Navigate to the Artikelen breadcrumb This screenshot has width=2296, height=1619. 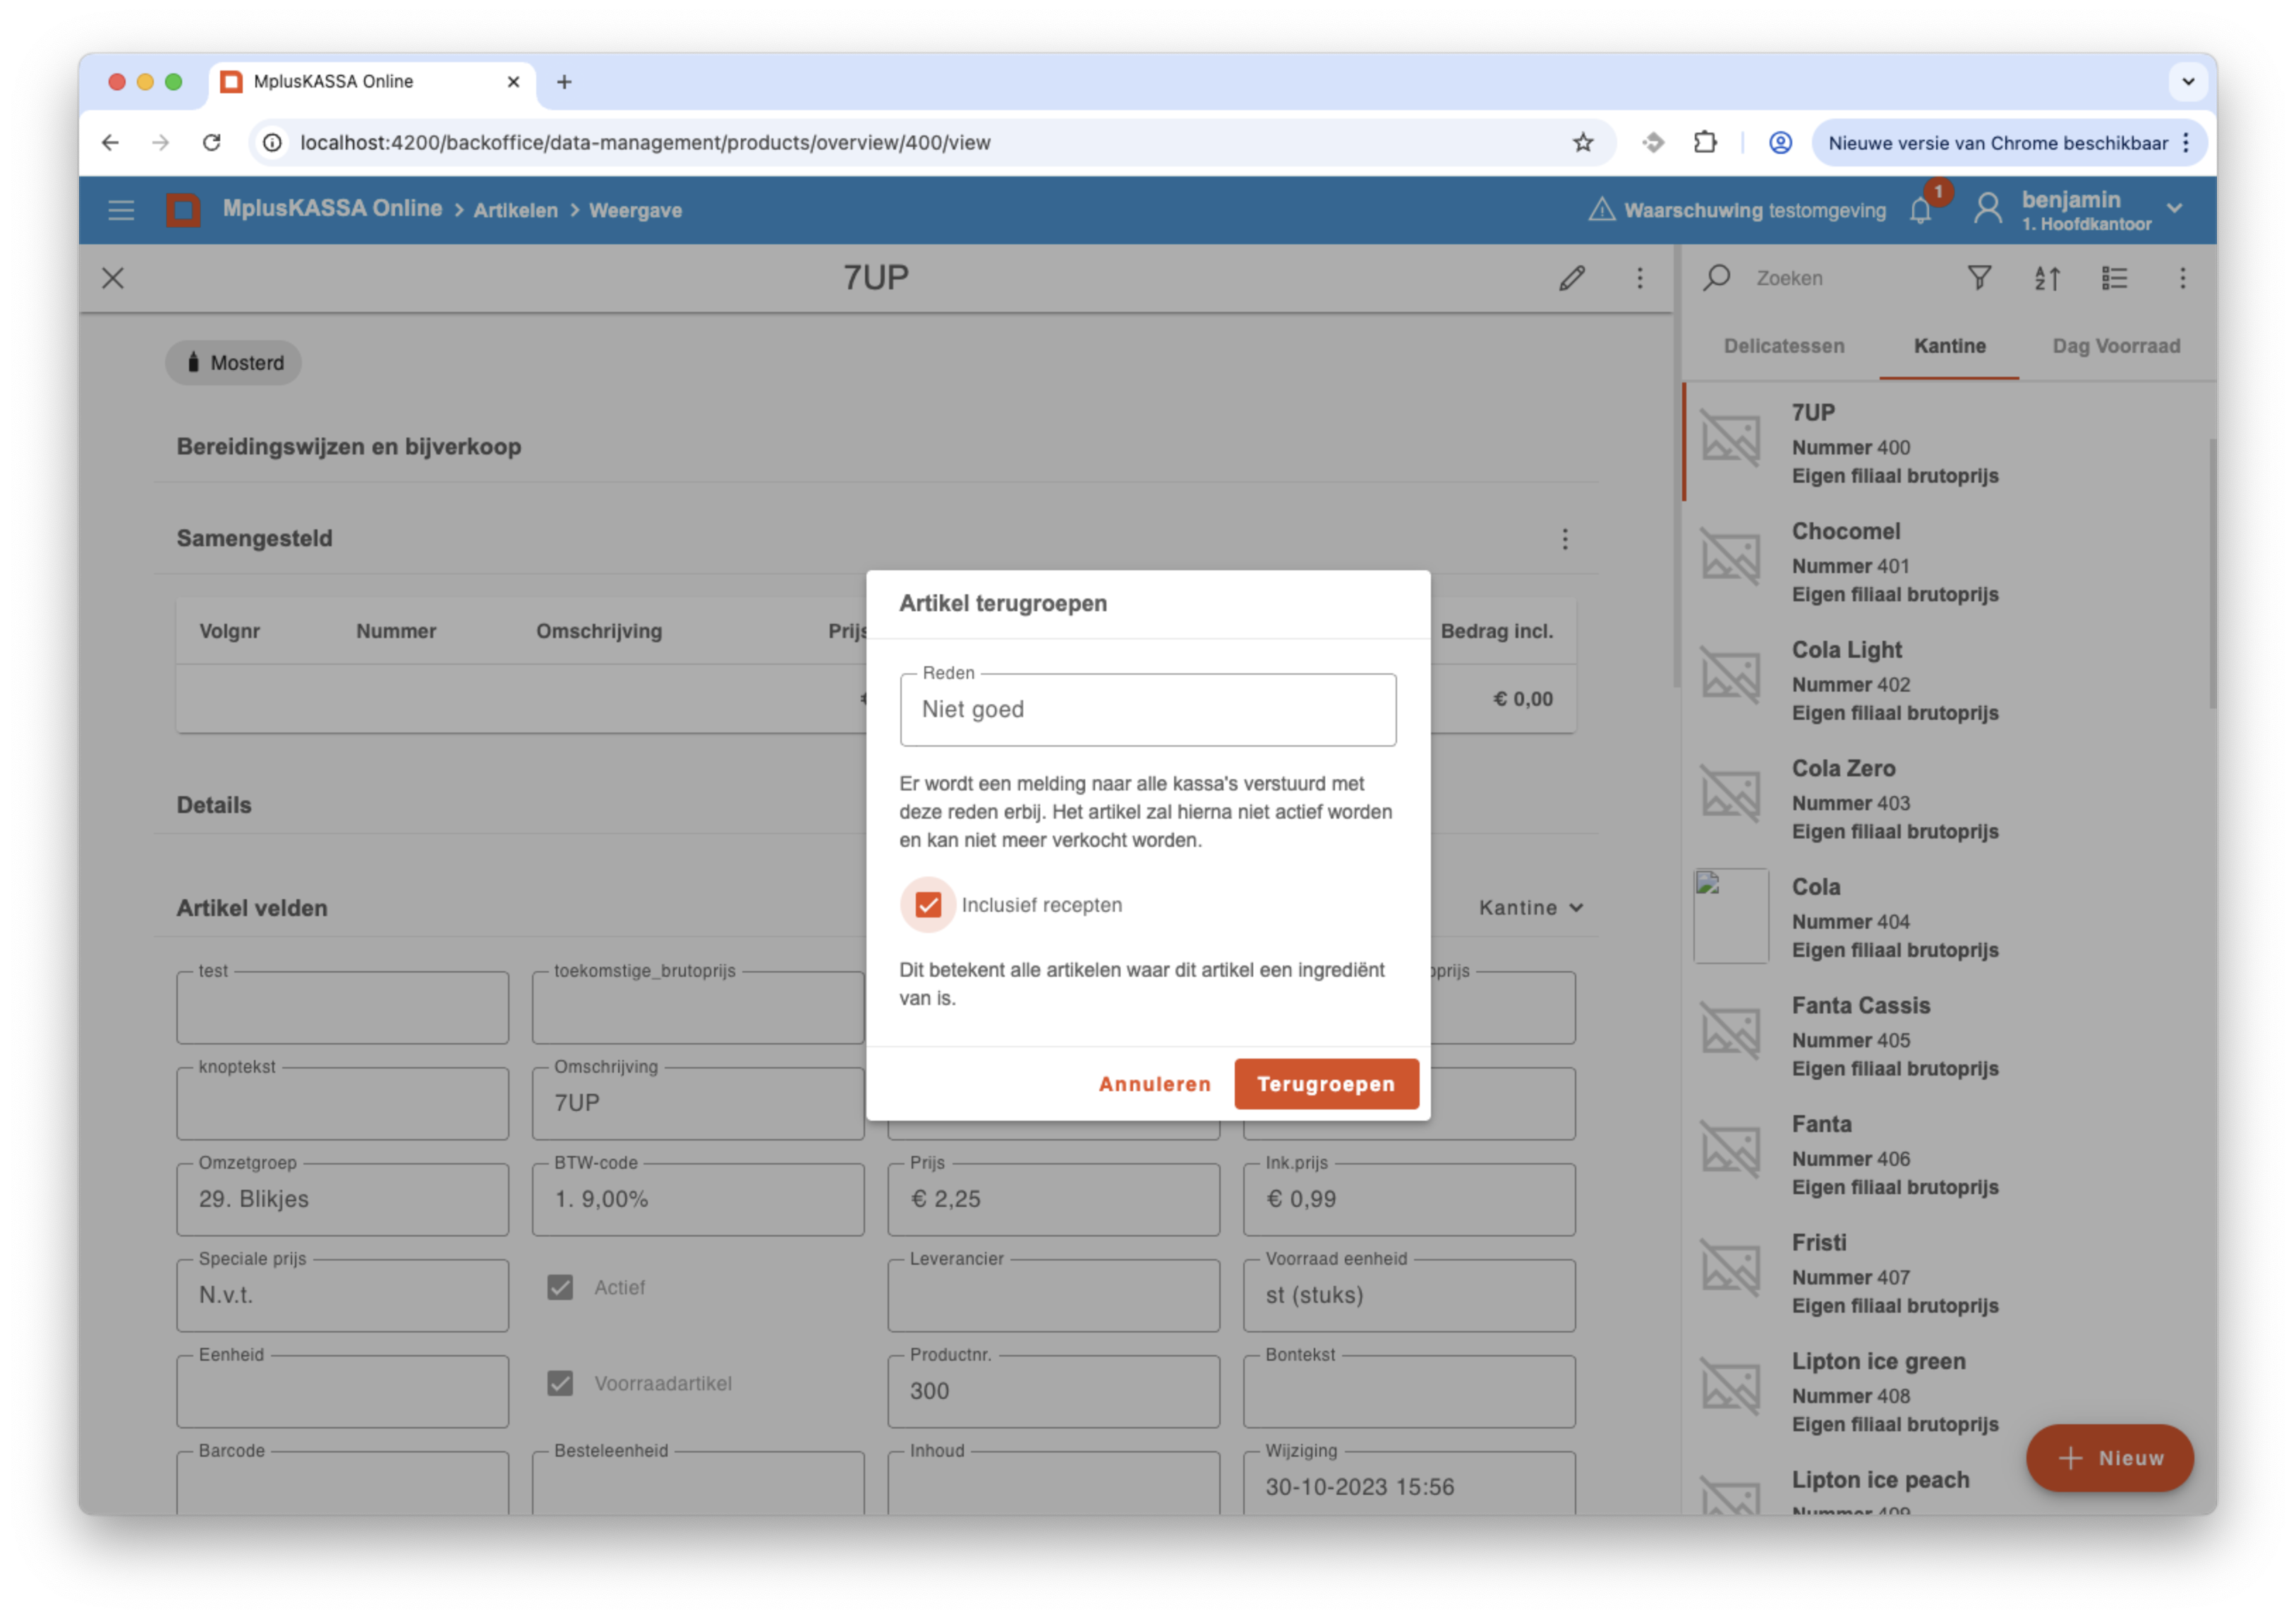click(516, 210)
